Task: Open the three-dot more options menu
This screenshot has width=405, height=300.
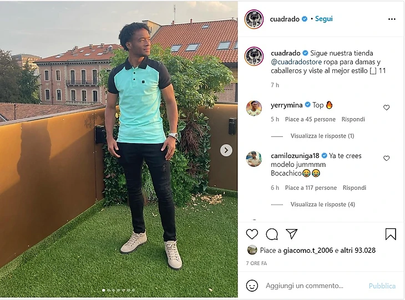Action: (x=392, y=19)
